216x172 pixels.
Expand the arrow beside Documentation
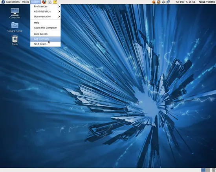[x=59, y=16]
